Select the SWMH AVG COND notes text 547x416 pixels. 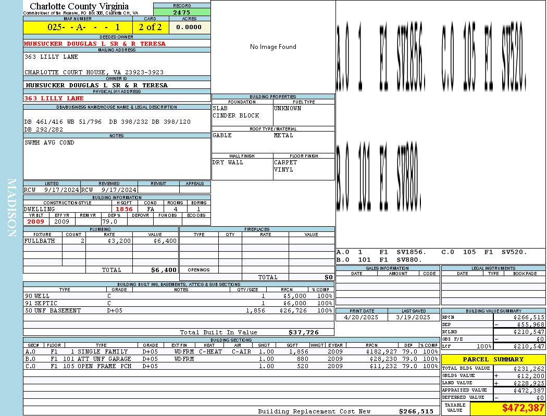click(x=49, y=142)
